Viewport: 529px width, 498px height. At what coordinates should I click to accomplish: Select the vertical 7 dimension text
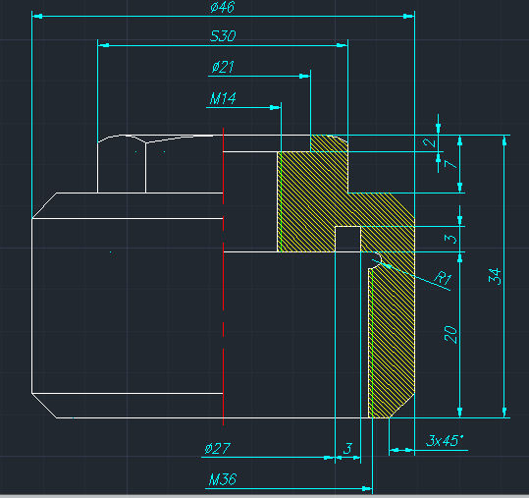[450, 164]
